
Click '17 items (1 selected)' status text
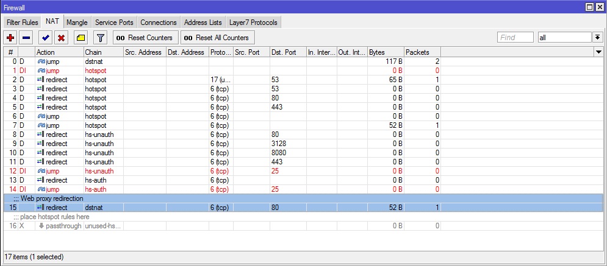click(34, 257)
